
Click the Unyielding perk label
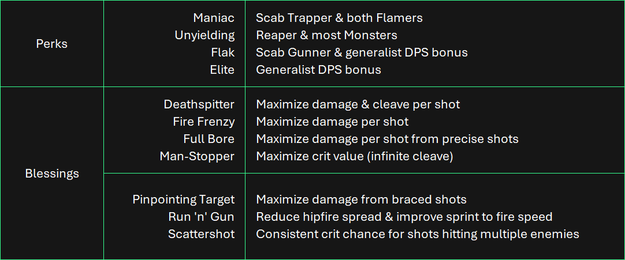pos(204,35)
